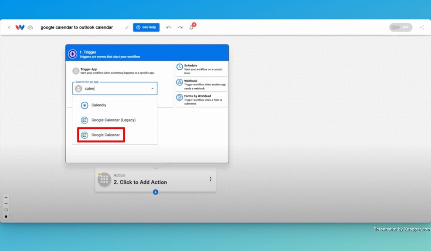Collapse the app search dropdown arrow
The image size is (431, 251).
(152, 88)
